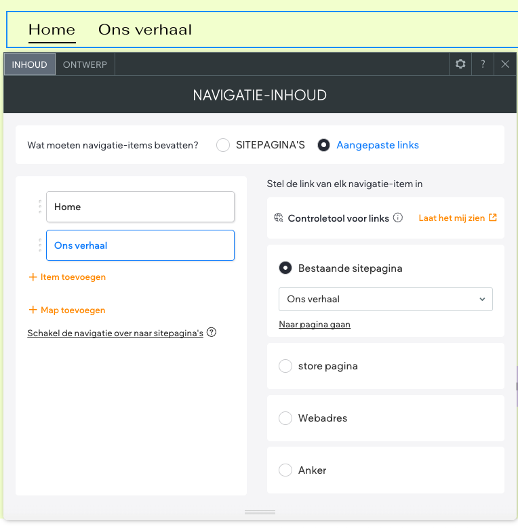
Task: Select the SITEPAGINA'S radio option
Action: coord(223,145)
